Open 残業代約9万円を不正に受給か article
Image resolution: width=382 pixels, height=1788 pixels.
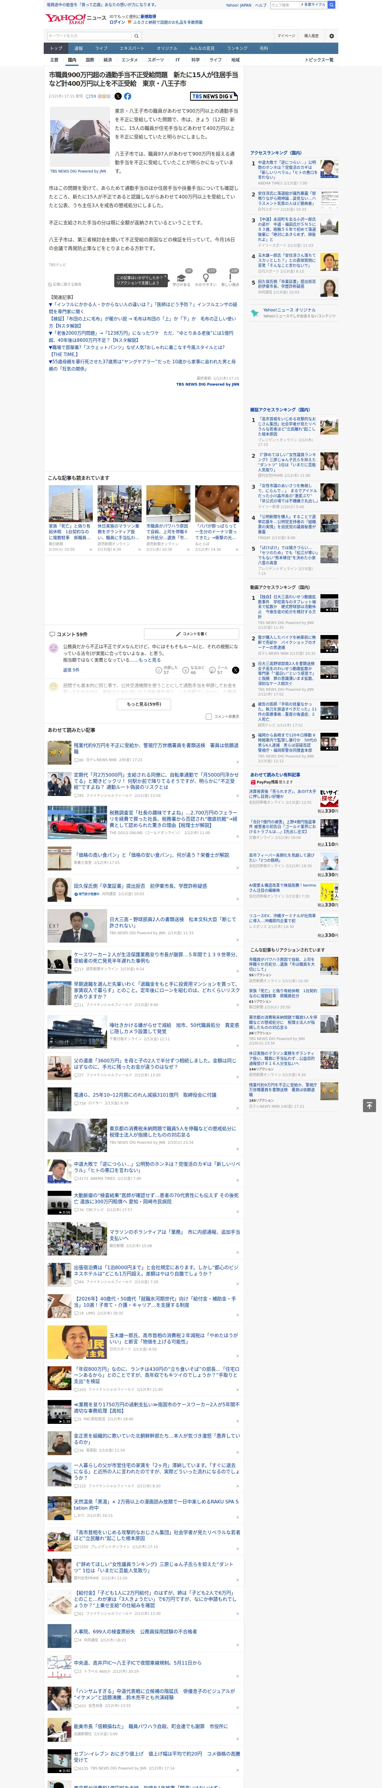pos(156,748)
